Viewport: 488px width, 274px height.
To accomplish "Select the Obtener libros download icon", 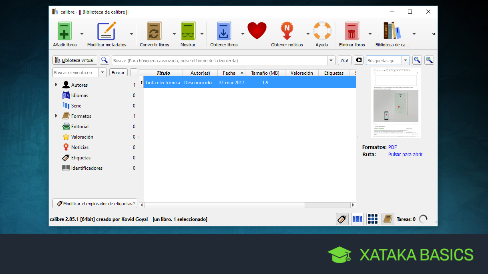I will click(x=224, y=31).
